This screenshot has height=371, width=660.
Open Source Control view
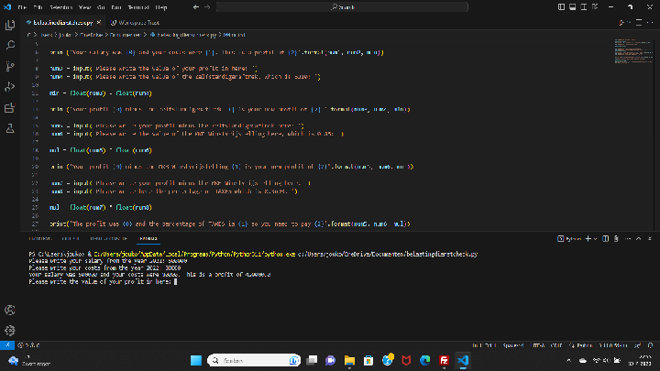pos(10,66)
